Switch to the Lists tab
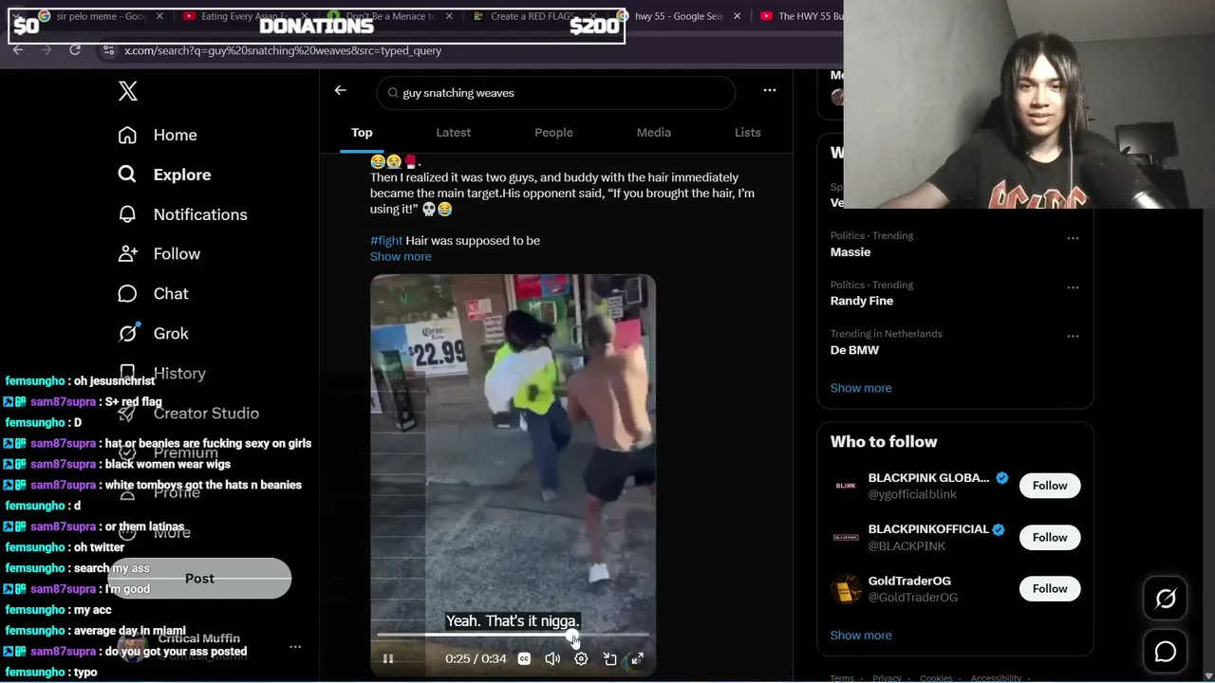 [x=748, y=133]
